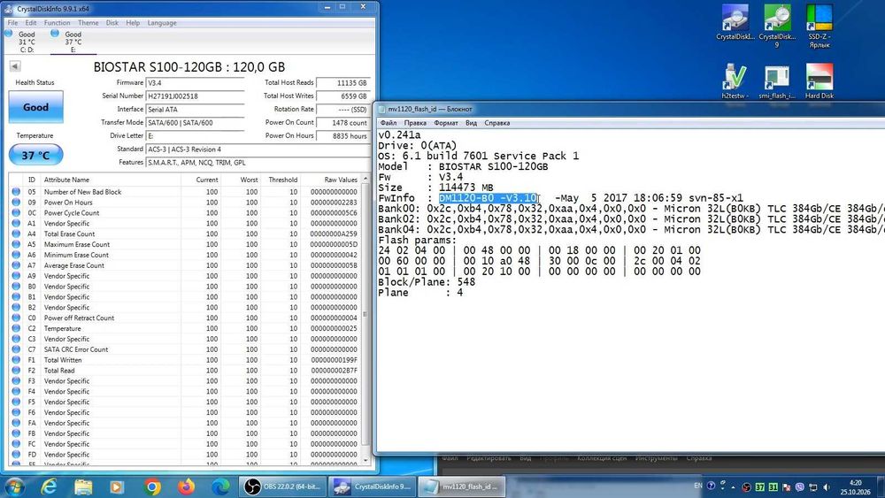Click the 37 °C temperature button
This screenshot has width=885, height=498.
pyautogui.click(x=35, y=155)
